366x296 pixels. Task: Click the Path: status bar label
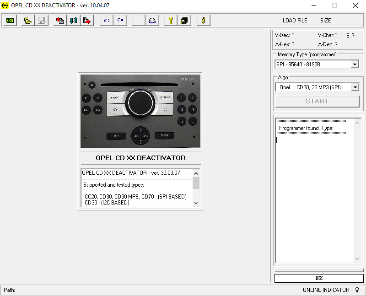coord(9,290)
